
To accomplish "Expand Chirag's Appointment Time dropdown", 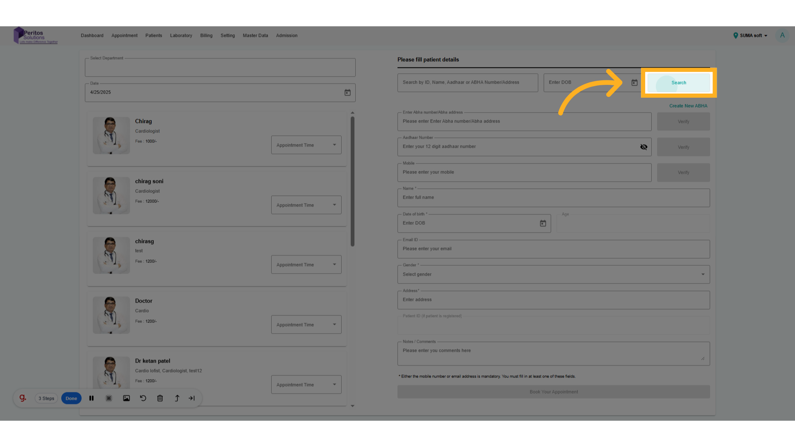I will click(306, 145).
